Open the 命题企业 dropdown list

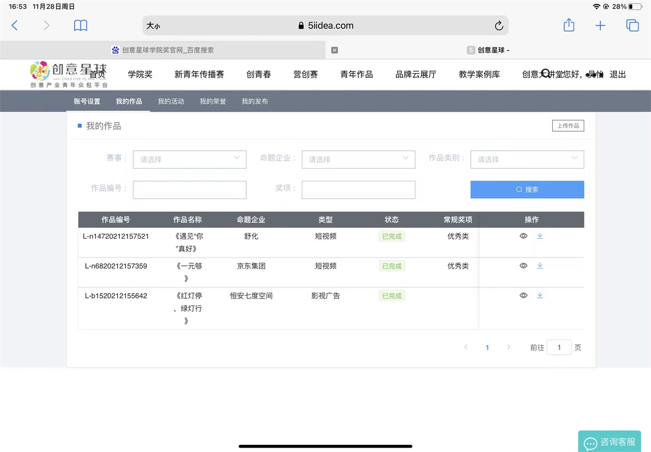click(358, 159)
